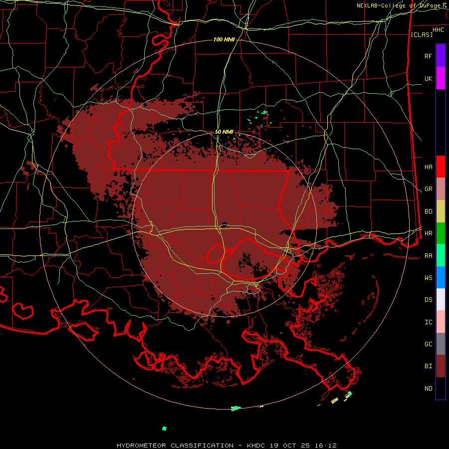Image resolution: width=449 pixels, height=449 pixels.
Task: Click the 'HHC' product code text
Action: pos(438,30)
